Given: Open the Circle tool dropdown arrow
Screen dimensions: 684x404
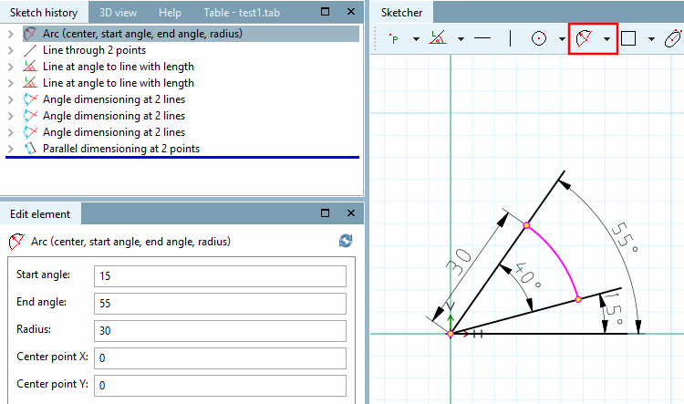Looking at the screenshot, I should pos(562,39).
